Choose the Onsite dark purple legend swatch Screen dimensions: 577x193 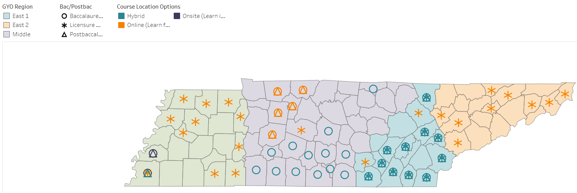pyautogui.click(x=176, y=16)
